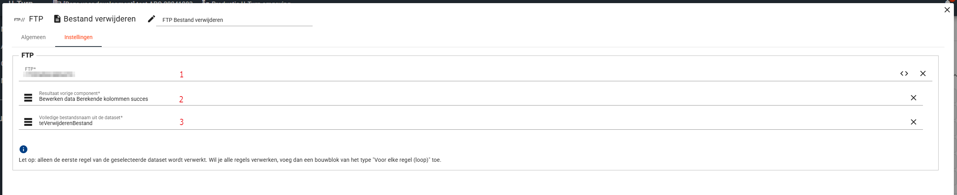The width and height of the screenshot is (957, 195).
Task: Click list icon beside Resultaat vorige component
Action: (x=28, y=98)
